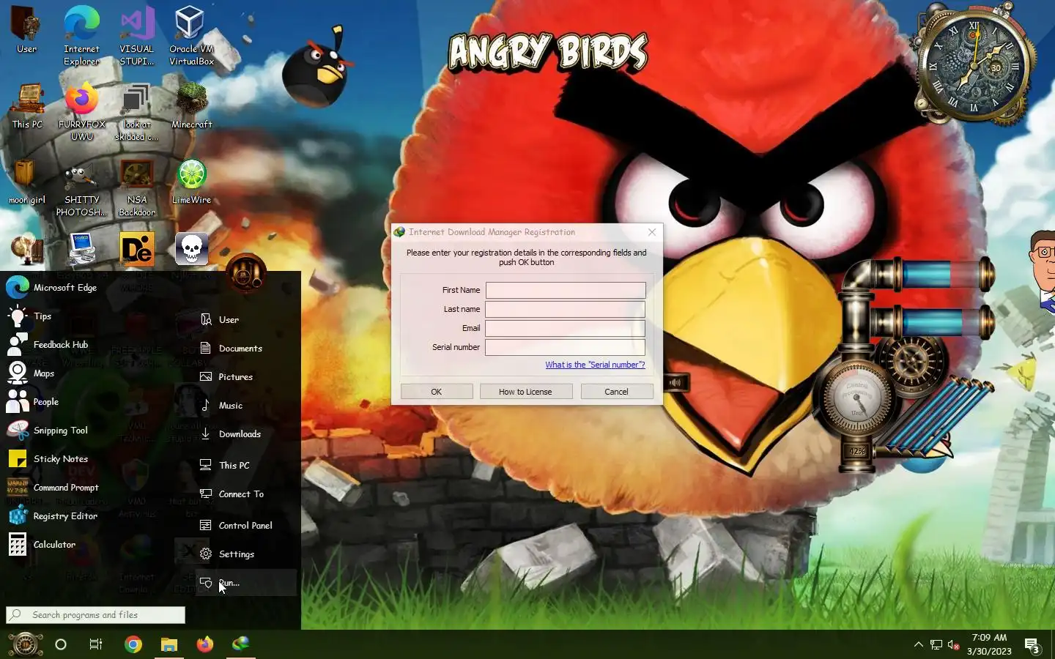This screenshot has width=1055, height=659.
Task: Click the steampunk Start button
Action: (x=24, y=644)
